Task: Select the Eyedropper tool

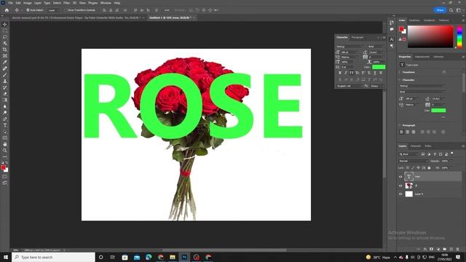Action: (5, 62)
